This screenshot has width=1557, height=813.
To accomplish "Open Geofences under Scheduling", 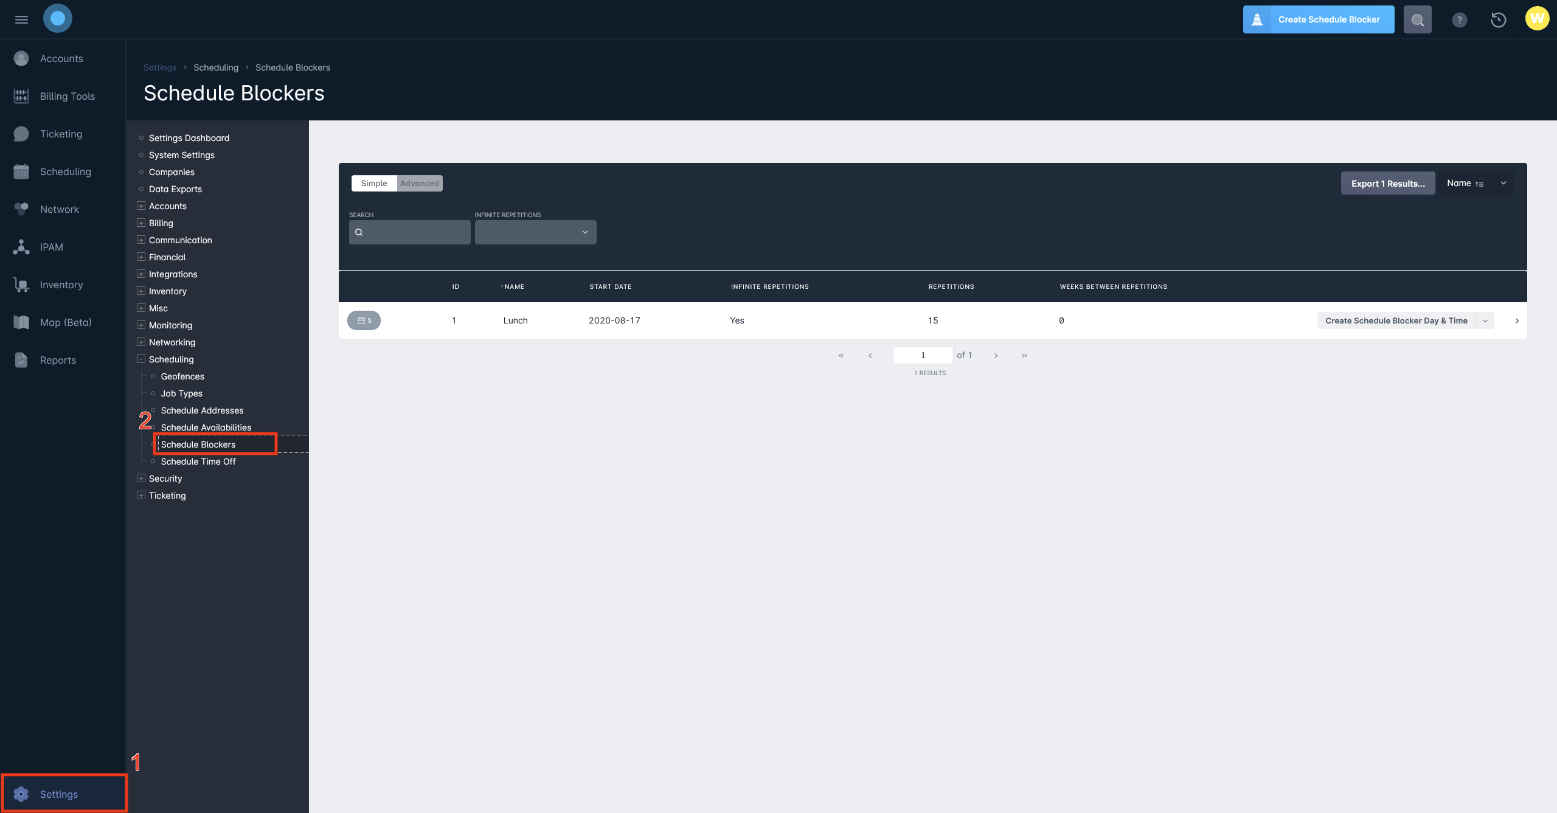I will click(182, 376).
